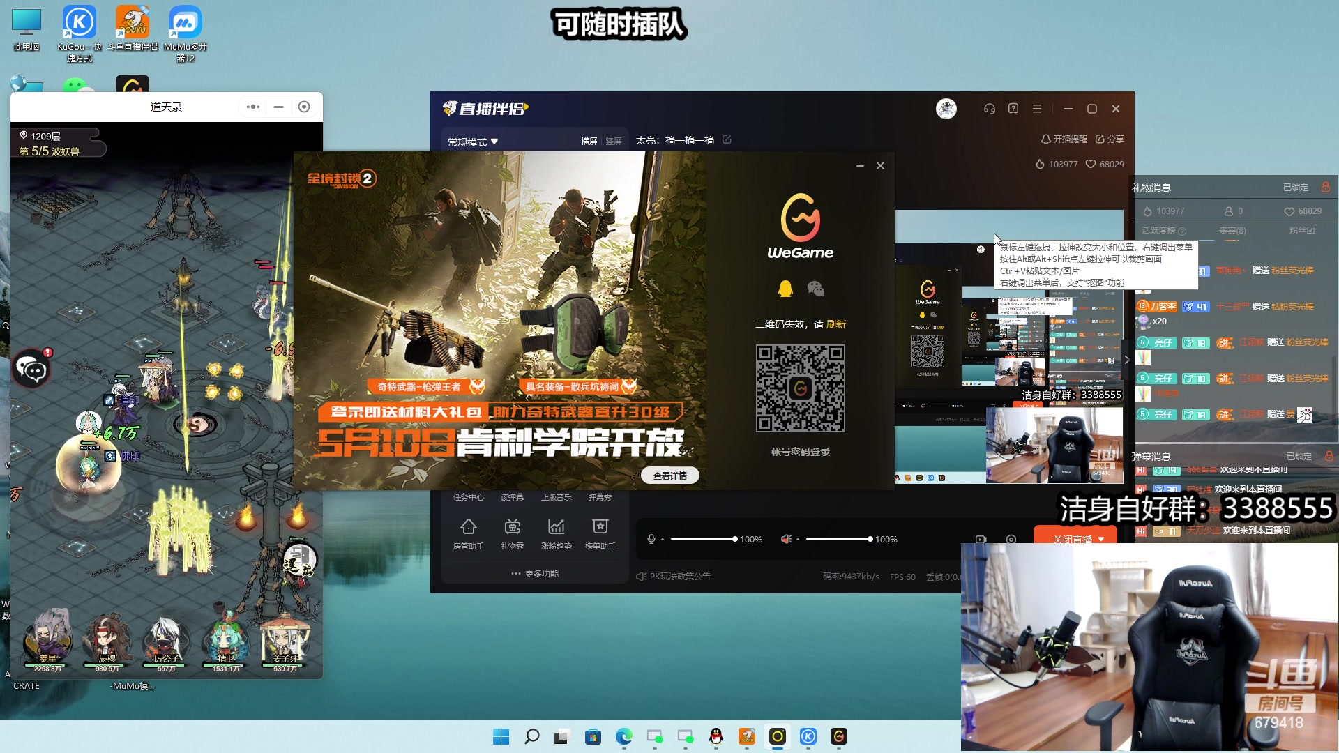Viewport: 1339px width, 753px height.
Task: Open QQ penguin from taskbar
Action: point(716,736)
